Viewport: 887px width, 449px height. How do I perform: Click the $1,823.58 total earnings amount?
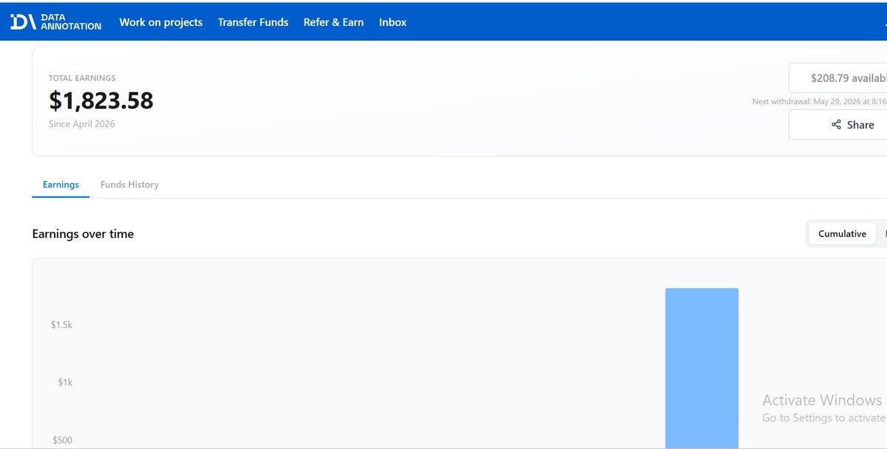coord(101,100)
